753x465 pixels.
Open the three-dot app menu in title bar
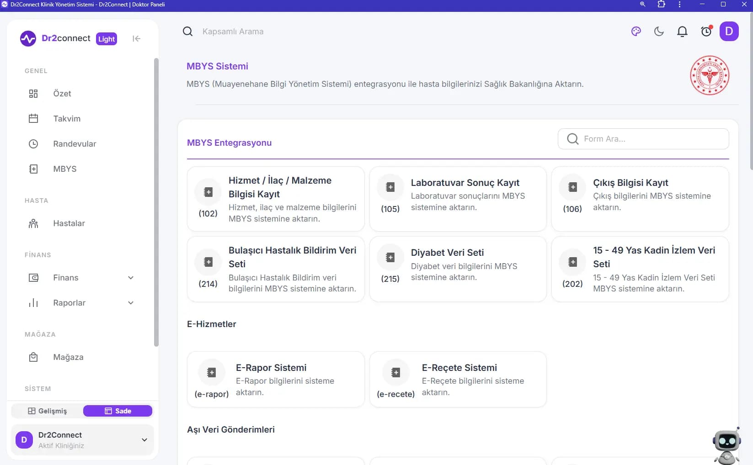679,4
